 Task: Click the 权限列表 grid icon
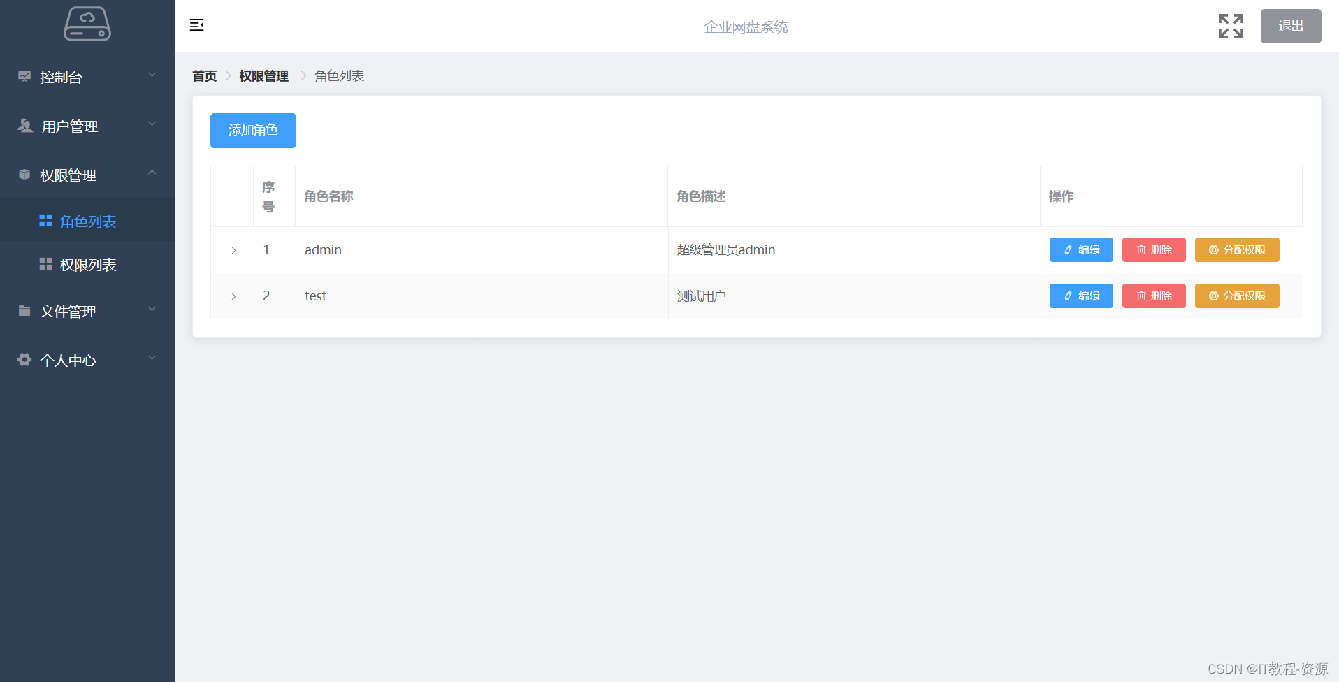pyautogui.click(x=45, y=263)
